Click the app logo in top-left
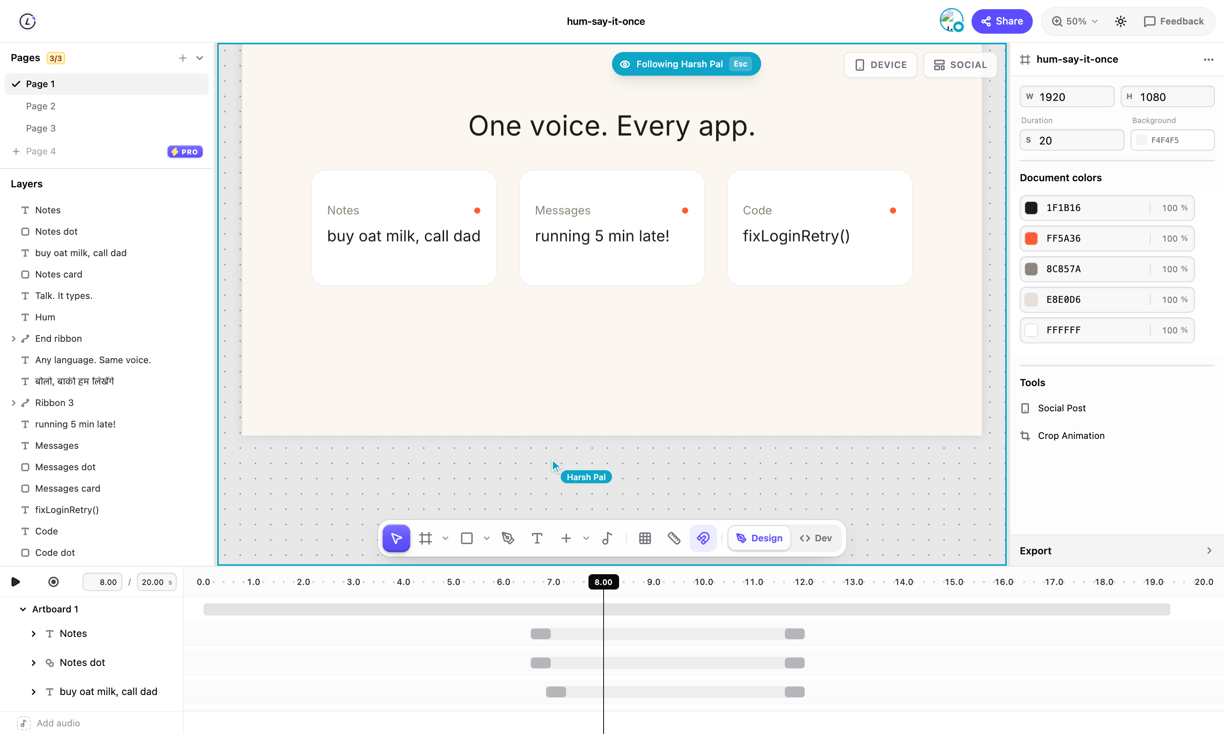 pyautogui.click(x=28, y=21)
